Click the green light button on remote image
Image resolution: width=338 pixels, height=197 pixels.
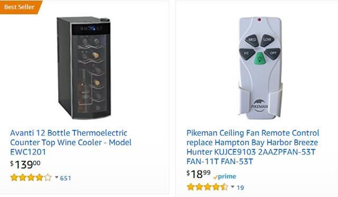pyautogui.click(x=260, y=58)
